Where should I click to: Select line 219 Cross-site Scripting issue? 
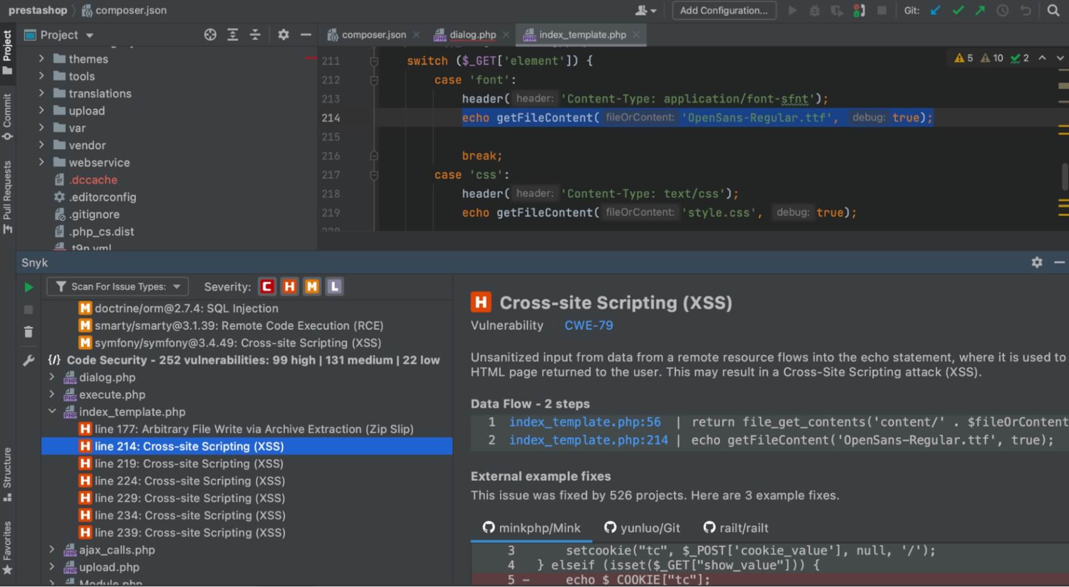tap(247, 463)
